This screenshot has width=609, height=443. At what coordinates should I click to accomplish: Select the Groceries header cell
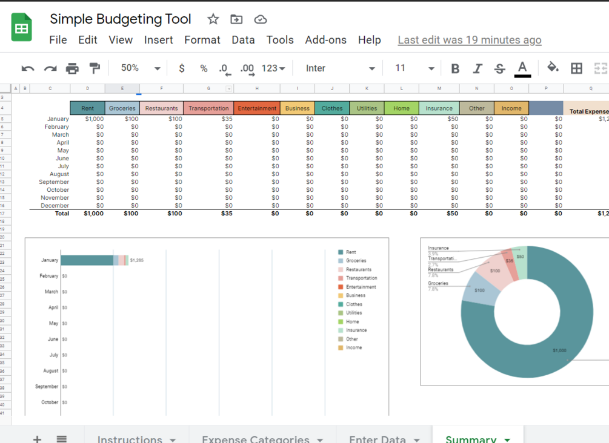[122, 108]
